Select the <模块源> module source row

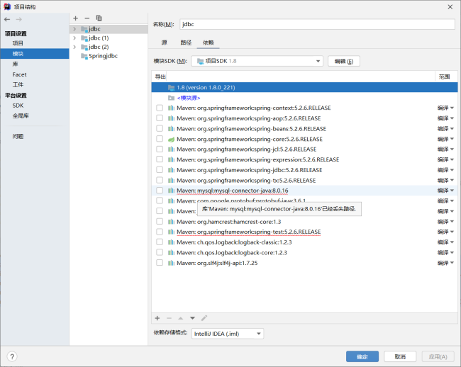point(304,98)
